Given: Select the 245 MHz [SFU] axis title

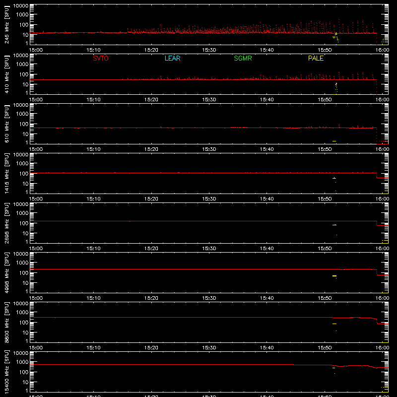Looking at the screenshot, I should 7,24.
